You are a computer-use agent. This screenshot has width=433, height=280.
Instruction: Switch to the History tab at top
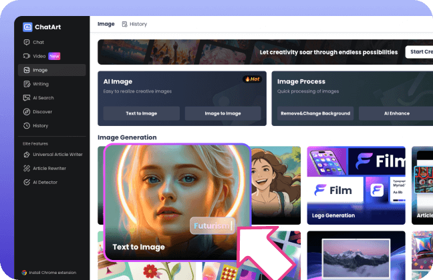(134, 24)
